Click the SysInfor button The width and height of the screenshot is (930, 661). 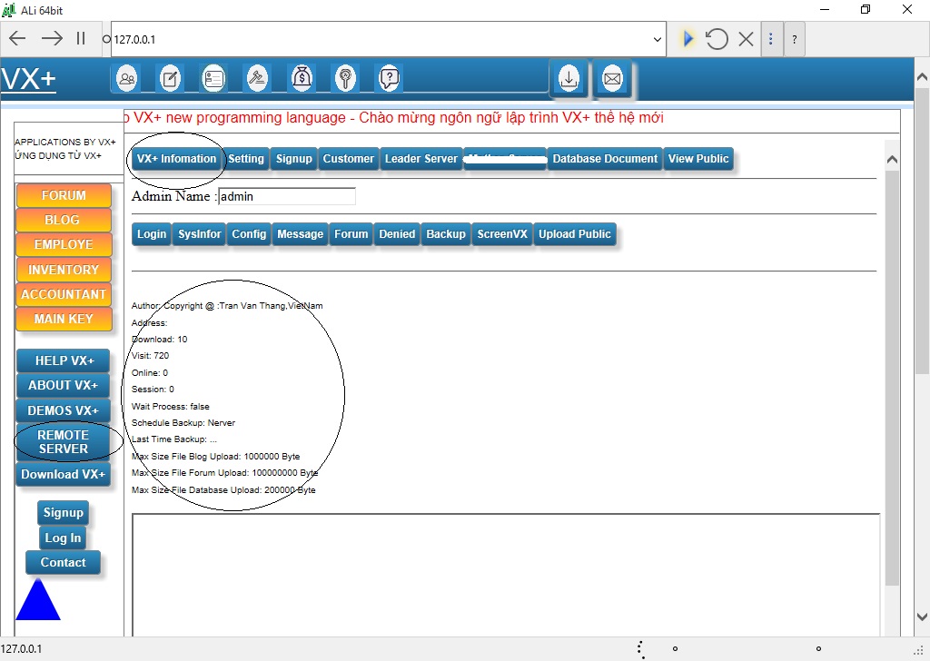[199, 234]
